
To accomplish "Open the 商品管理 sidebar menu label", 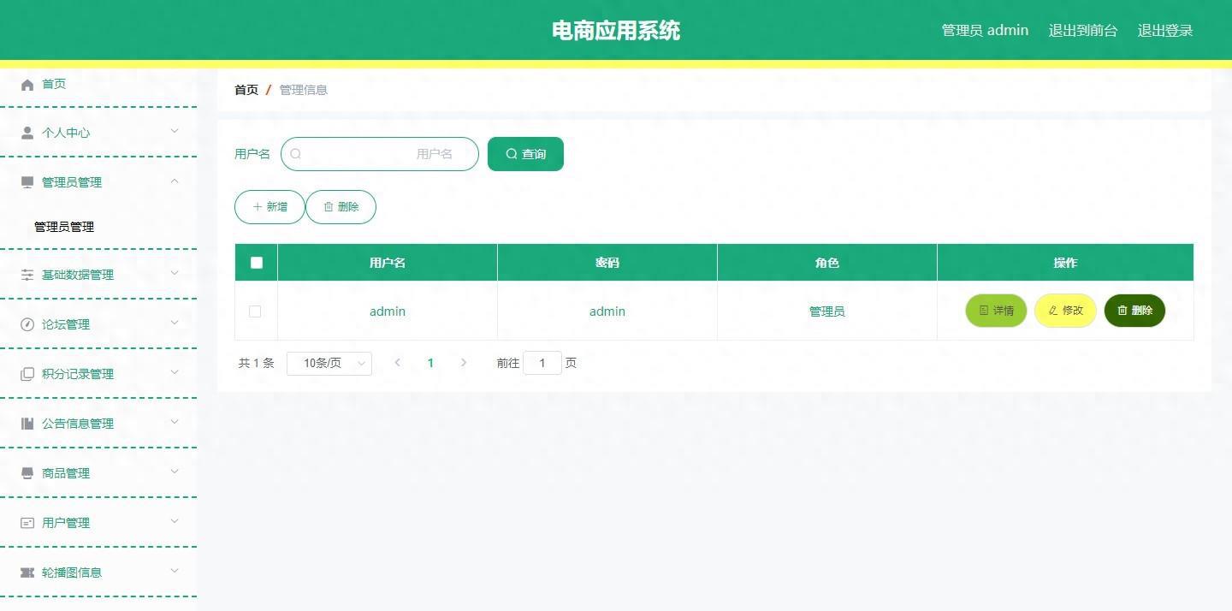I will pos(66,473).
